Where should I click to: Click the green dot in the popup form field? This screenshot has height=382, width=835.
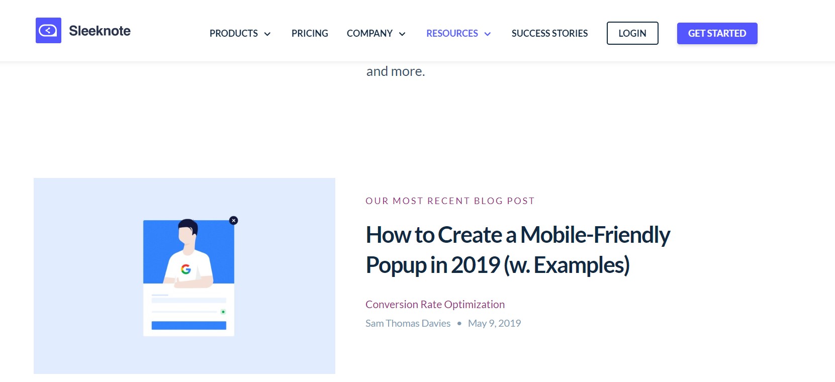tap(223, 311)
